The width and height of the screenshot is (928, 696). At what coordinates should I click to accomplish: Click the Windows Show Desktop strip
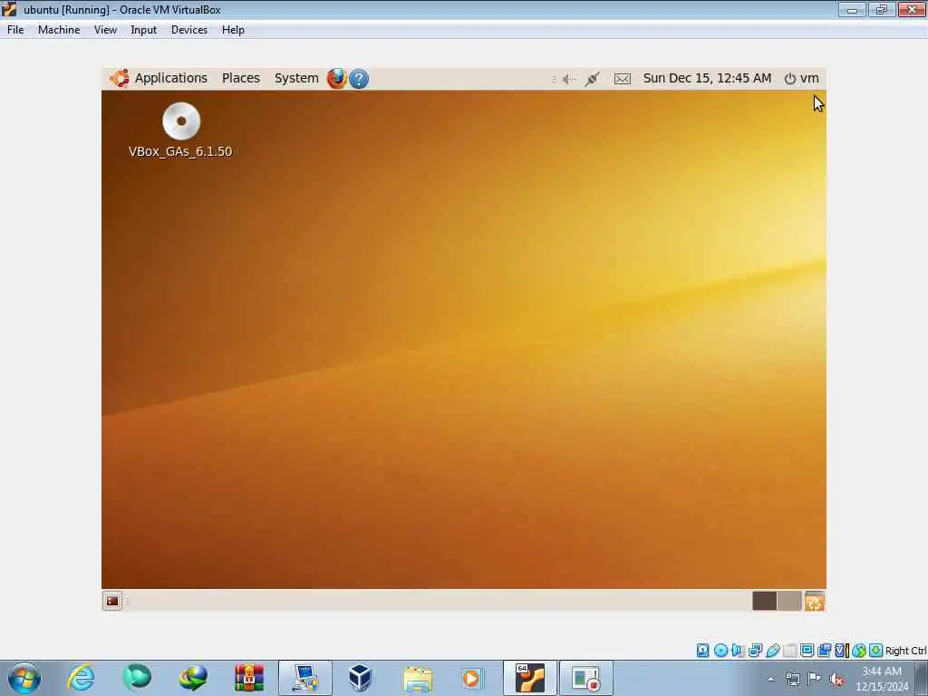[x=922, y=678]
